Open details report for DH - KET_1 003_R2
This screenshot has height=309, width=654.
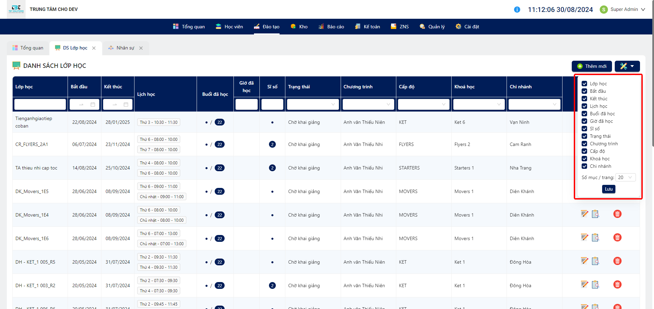(595, 284)
